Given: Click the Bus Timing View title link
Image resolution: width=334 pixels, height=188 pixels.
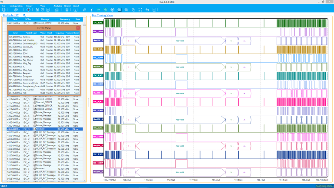Looking at the screenshot, I should [x=102, y=15].
